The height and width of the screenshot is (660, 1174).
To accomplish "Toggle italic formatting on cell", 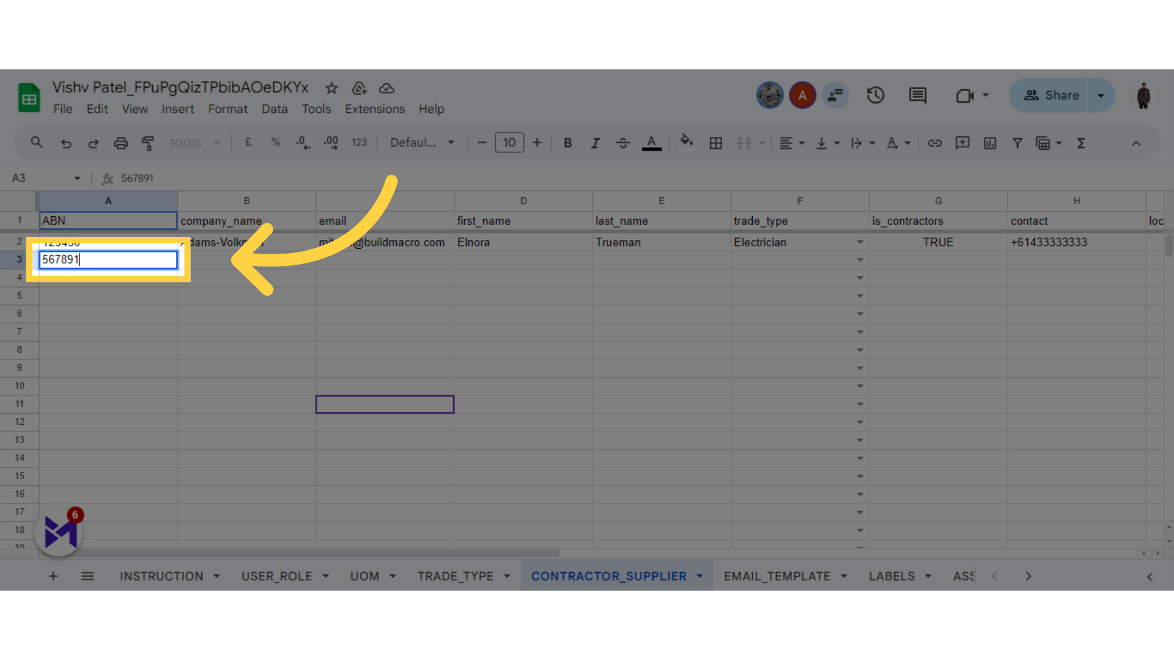I will pos(595,144).
